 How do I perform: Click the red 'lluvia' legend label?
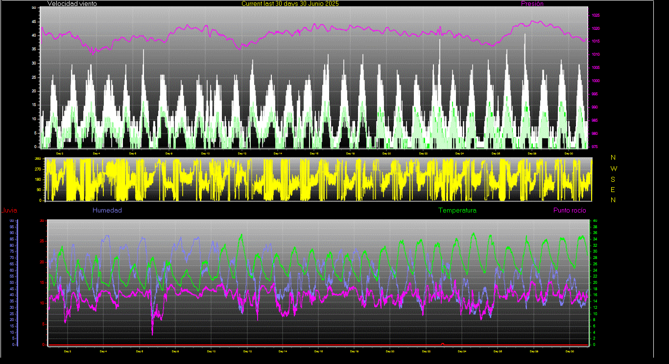pos(10,211)
